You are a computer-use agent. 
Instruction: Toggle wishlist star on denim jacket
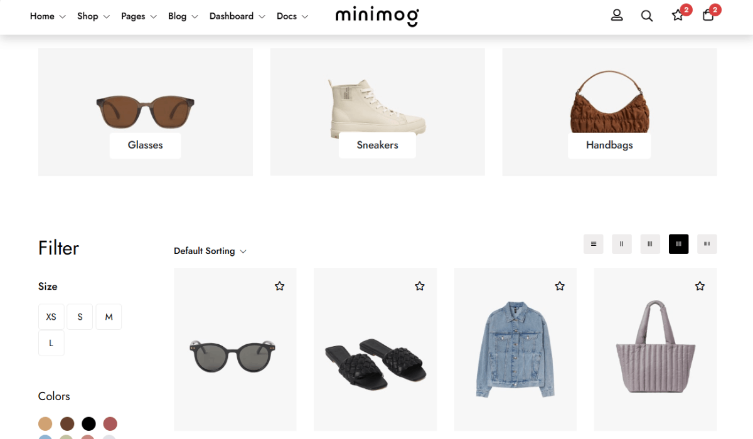tap(560, 286)
